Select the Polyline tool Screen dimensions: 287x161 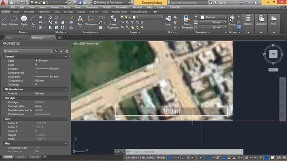13,20
